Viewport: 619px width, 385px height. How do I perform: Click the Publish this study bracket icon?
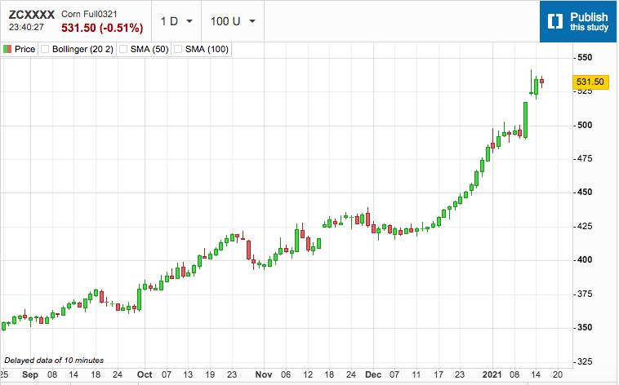(x=555, y=21)
